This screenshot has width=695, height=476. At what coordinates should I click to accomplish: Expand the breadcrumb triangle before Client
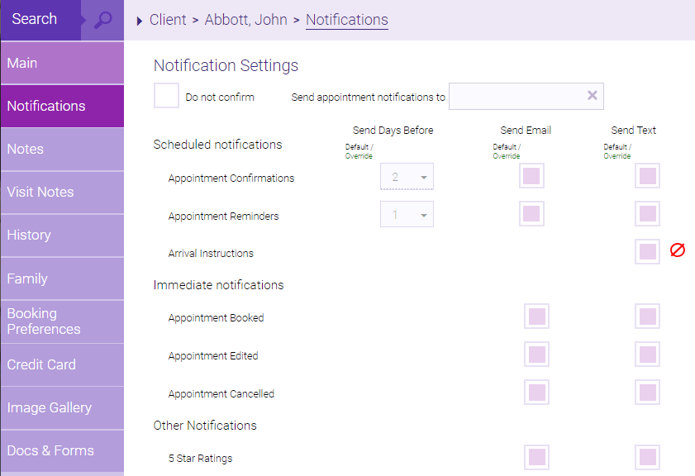coord(139,21)
